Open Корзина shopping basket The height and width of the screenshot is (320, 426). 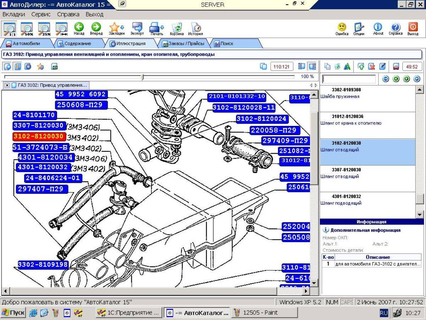tap(177, 28)
